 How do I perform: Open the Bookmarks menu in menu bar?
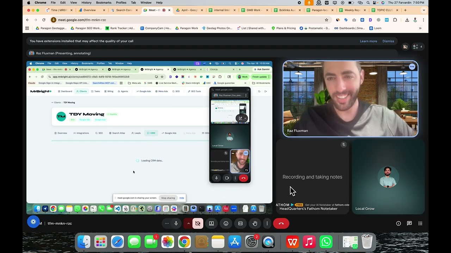[104, 2]
